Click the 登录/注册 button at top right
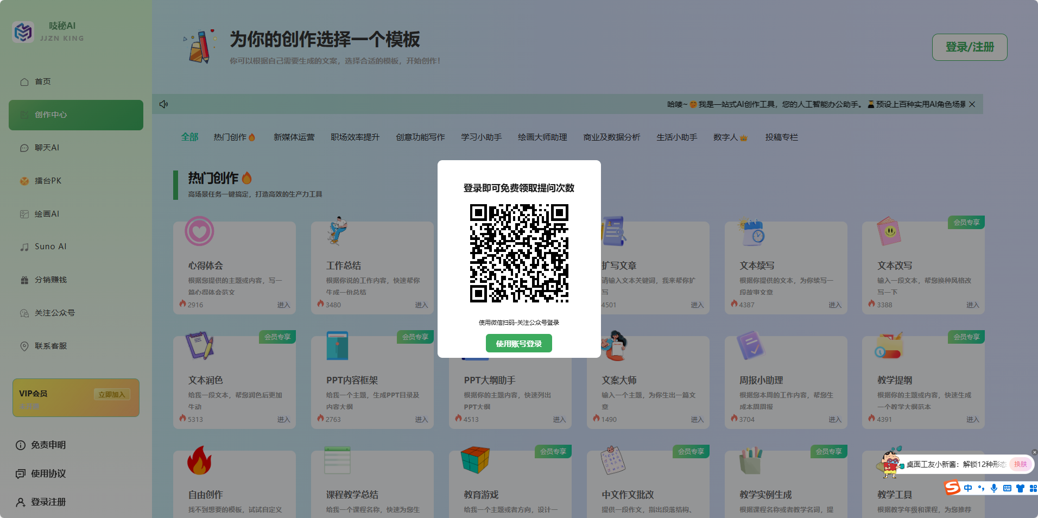1038x518 pixels. pyautogui.click(x=970, y=47)
